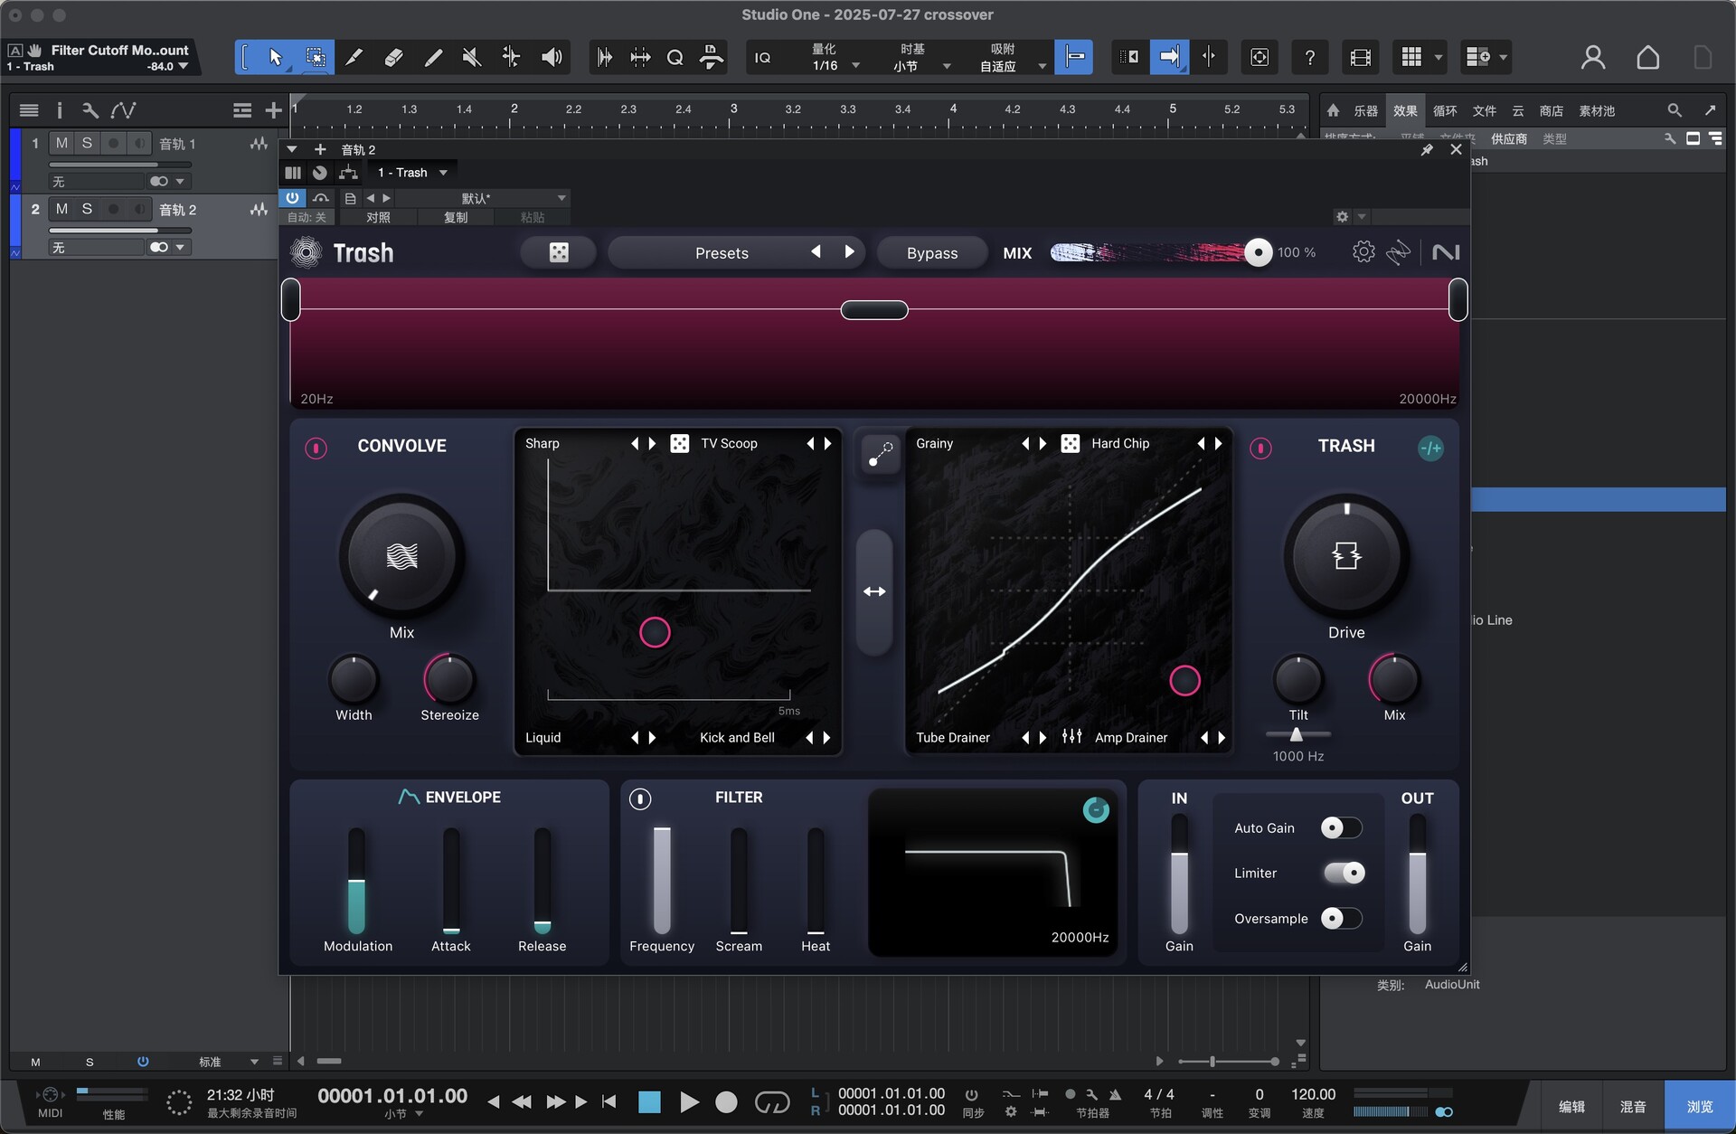The width and height of the screenshot is (1736, 1134).
Task: Select the Arrow tool in toolbar
Action: tap(276, 58)
